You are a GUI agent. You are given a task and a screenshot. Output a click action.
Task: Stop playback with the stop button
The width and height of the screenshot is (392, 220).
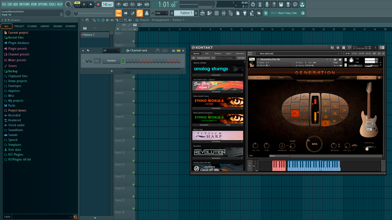pos(91,5)
